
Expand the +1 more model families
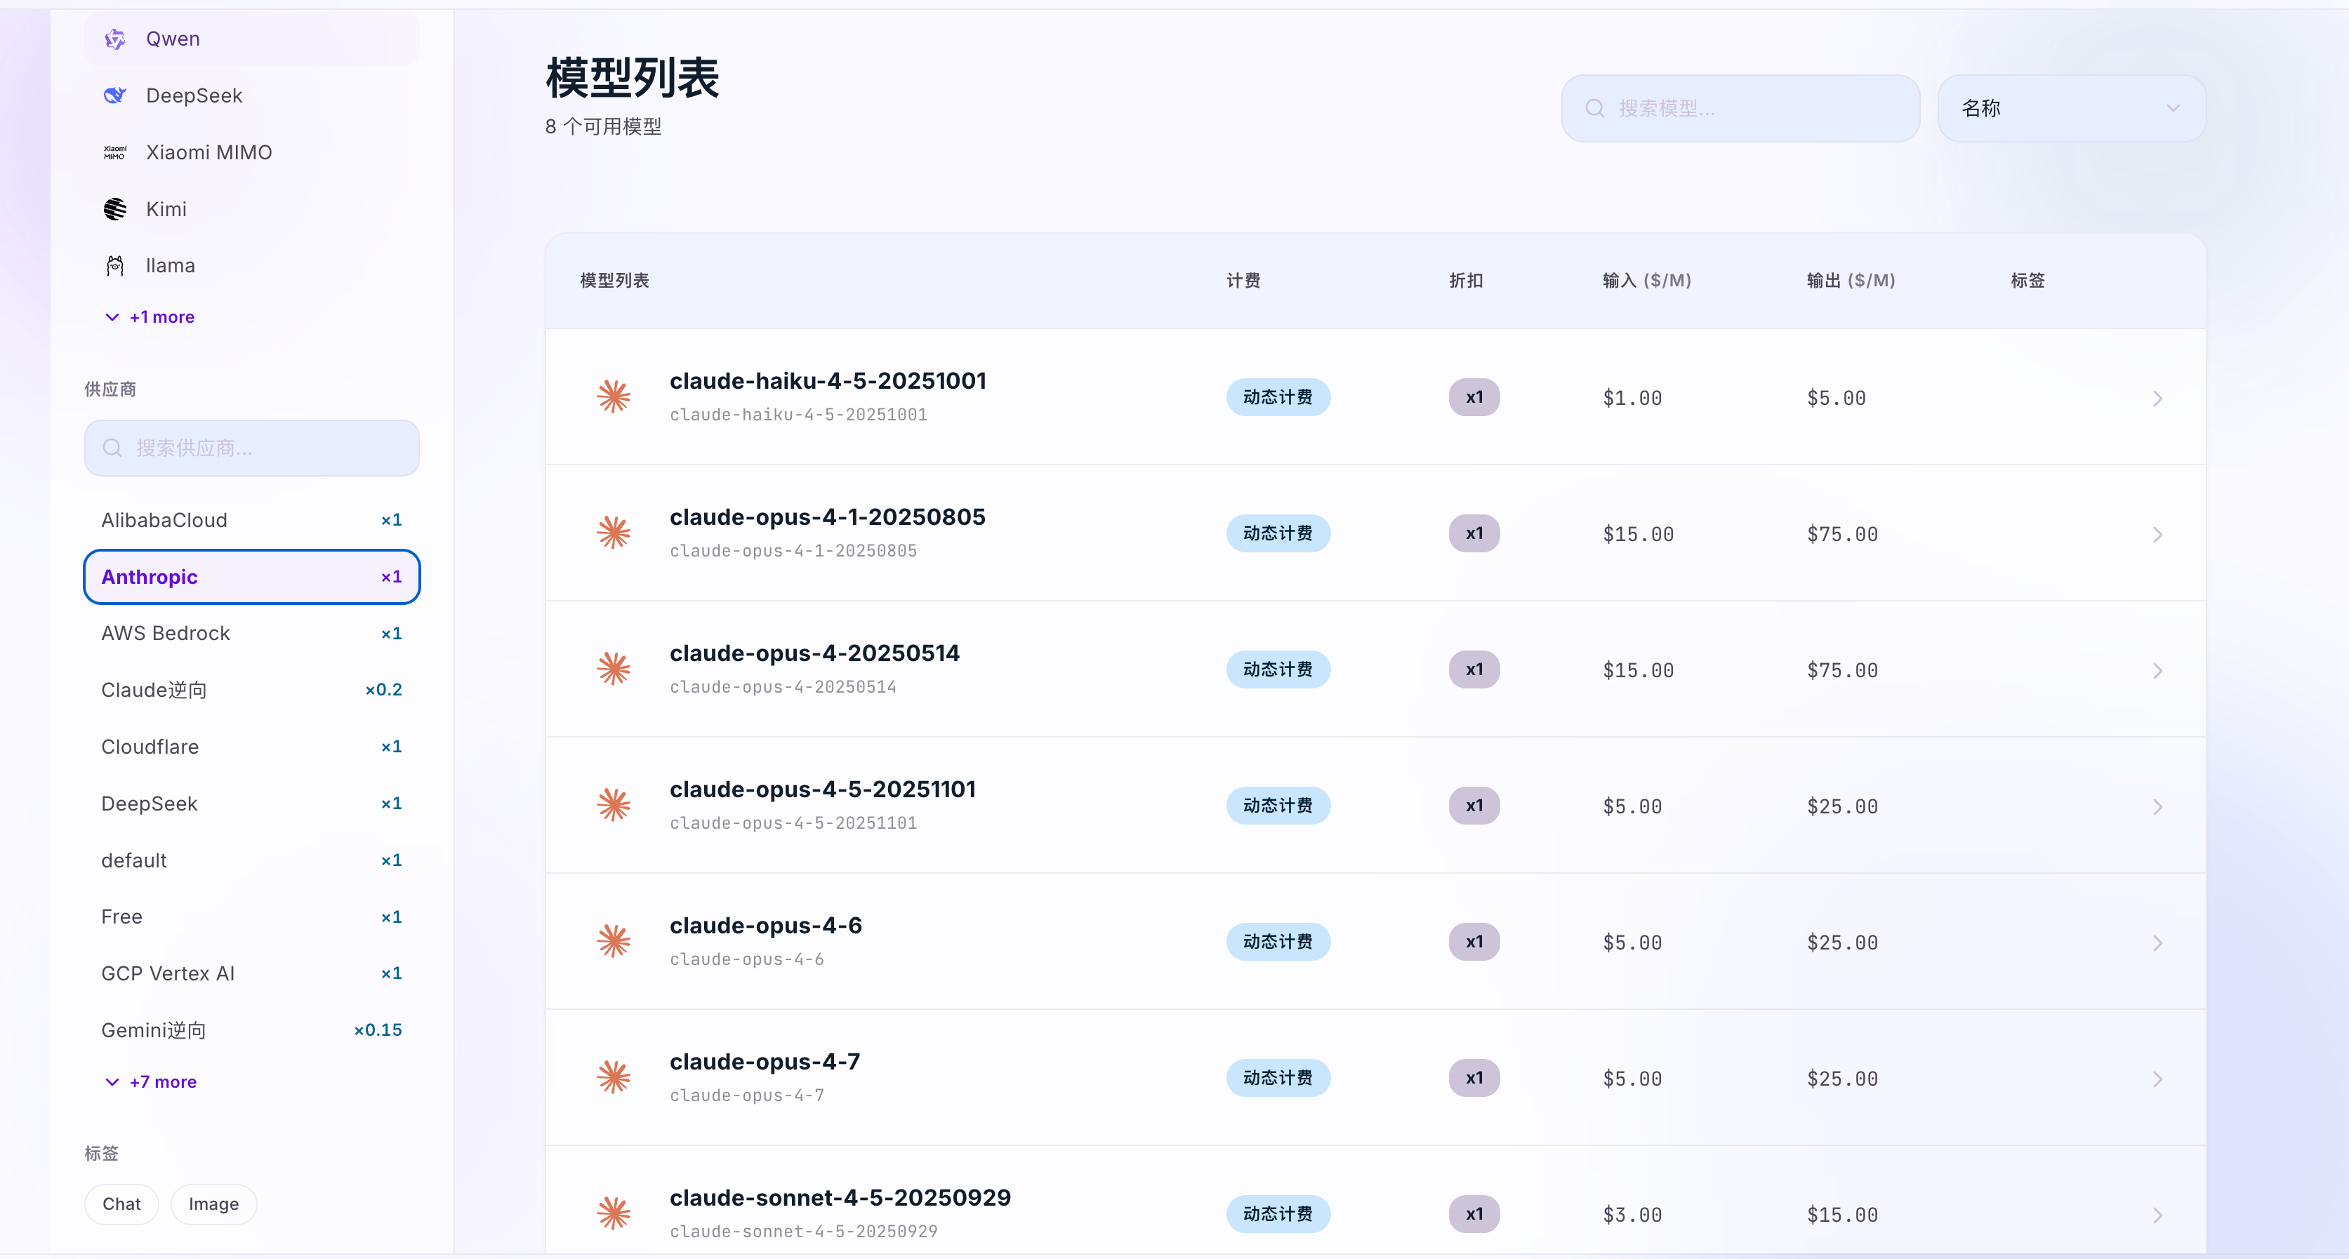click(x=150, y=317)
